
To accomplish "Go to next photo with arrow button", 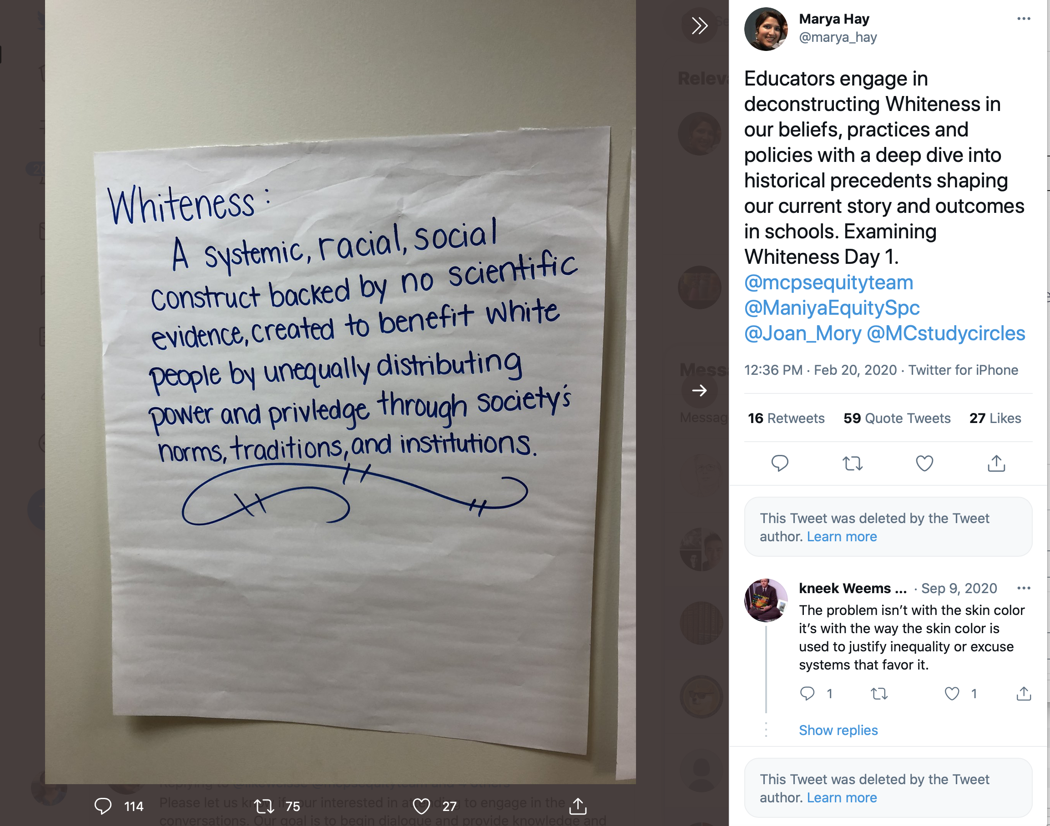I will coord(699,390).
